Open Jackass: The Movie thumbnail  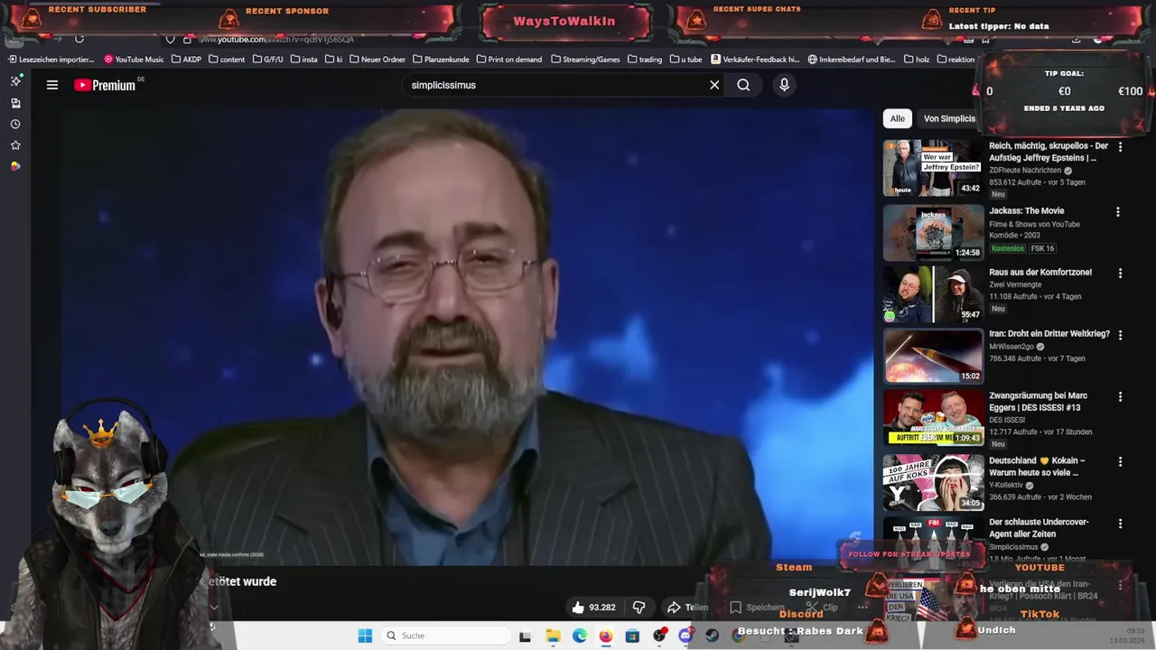pos(933,233)
